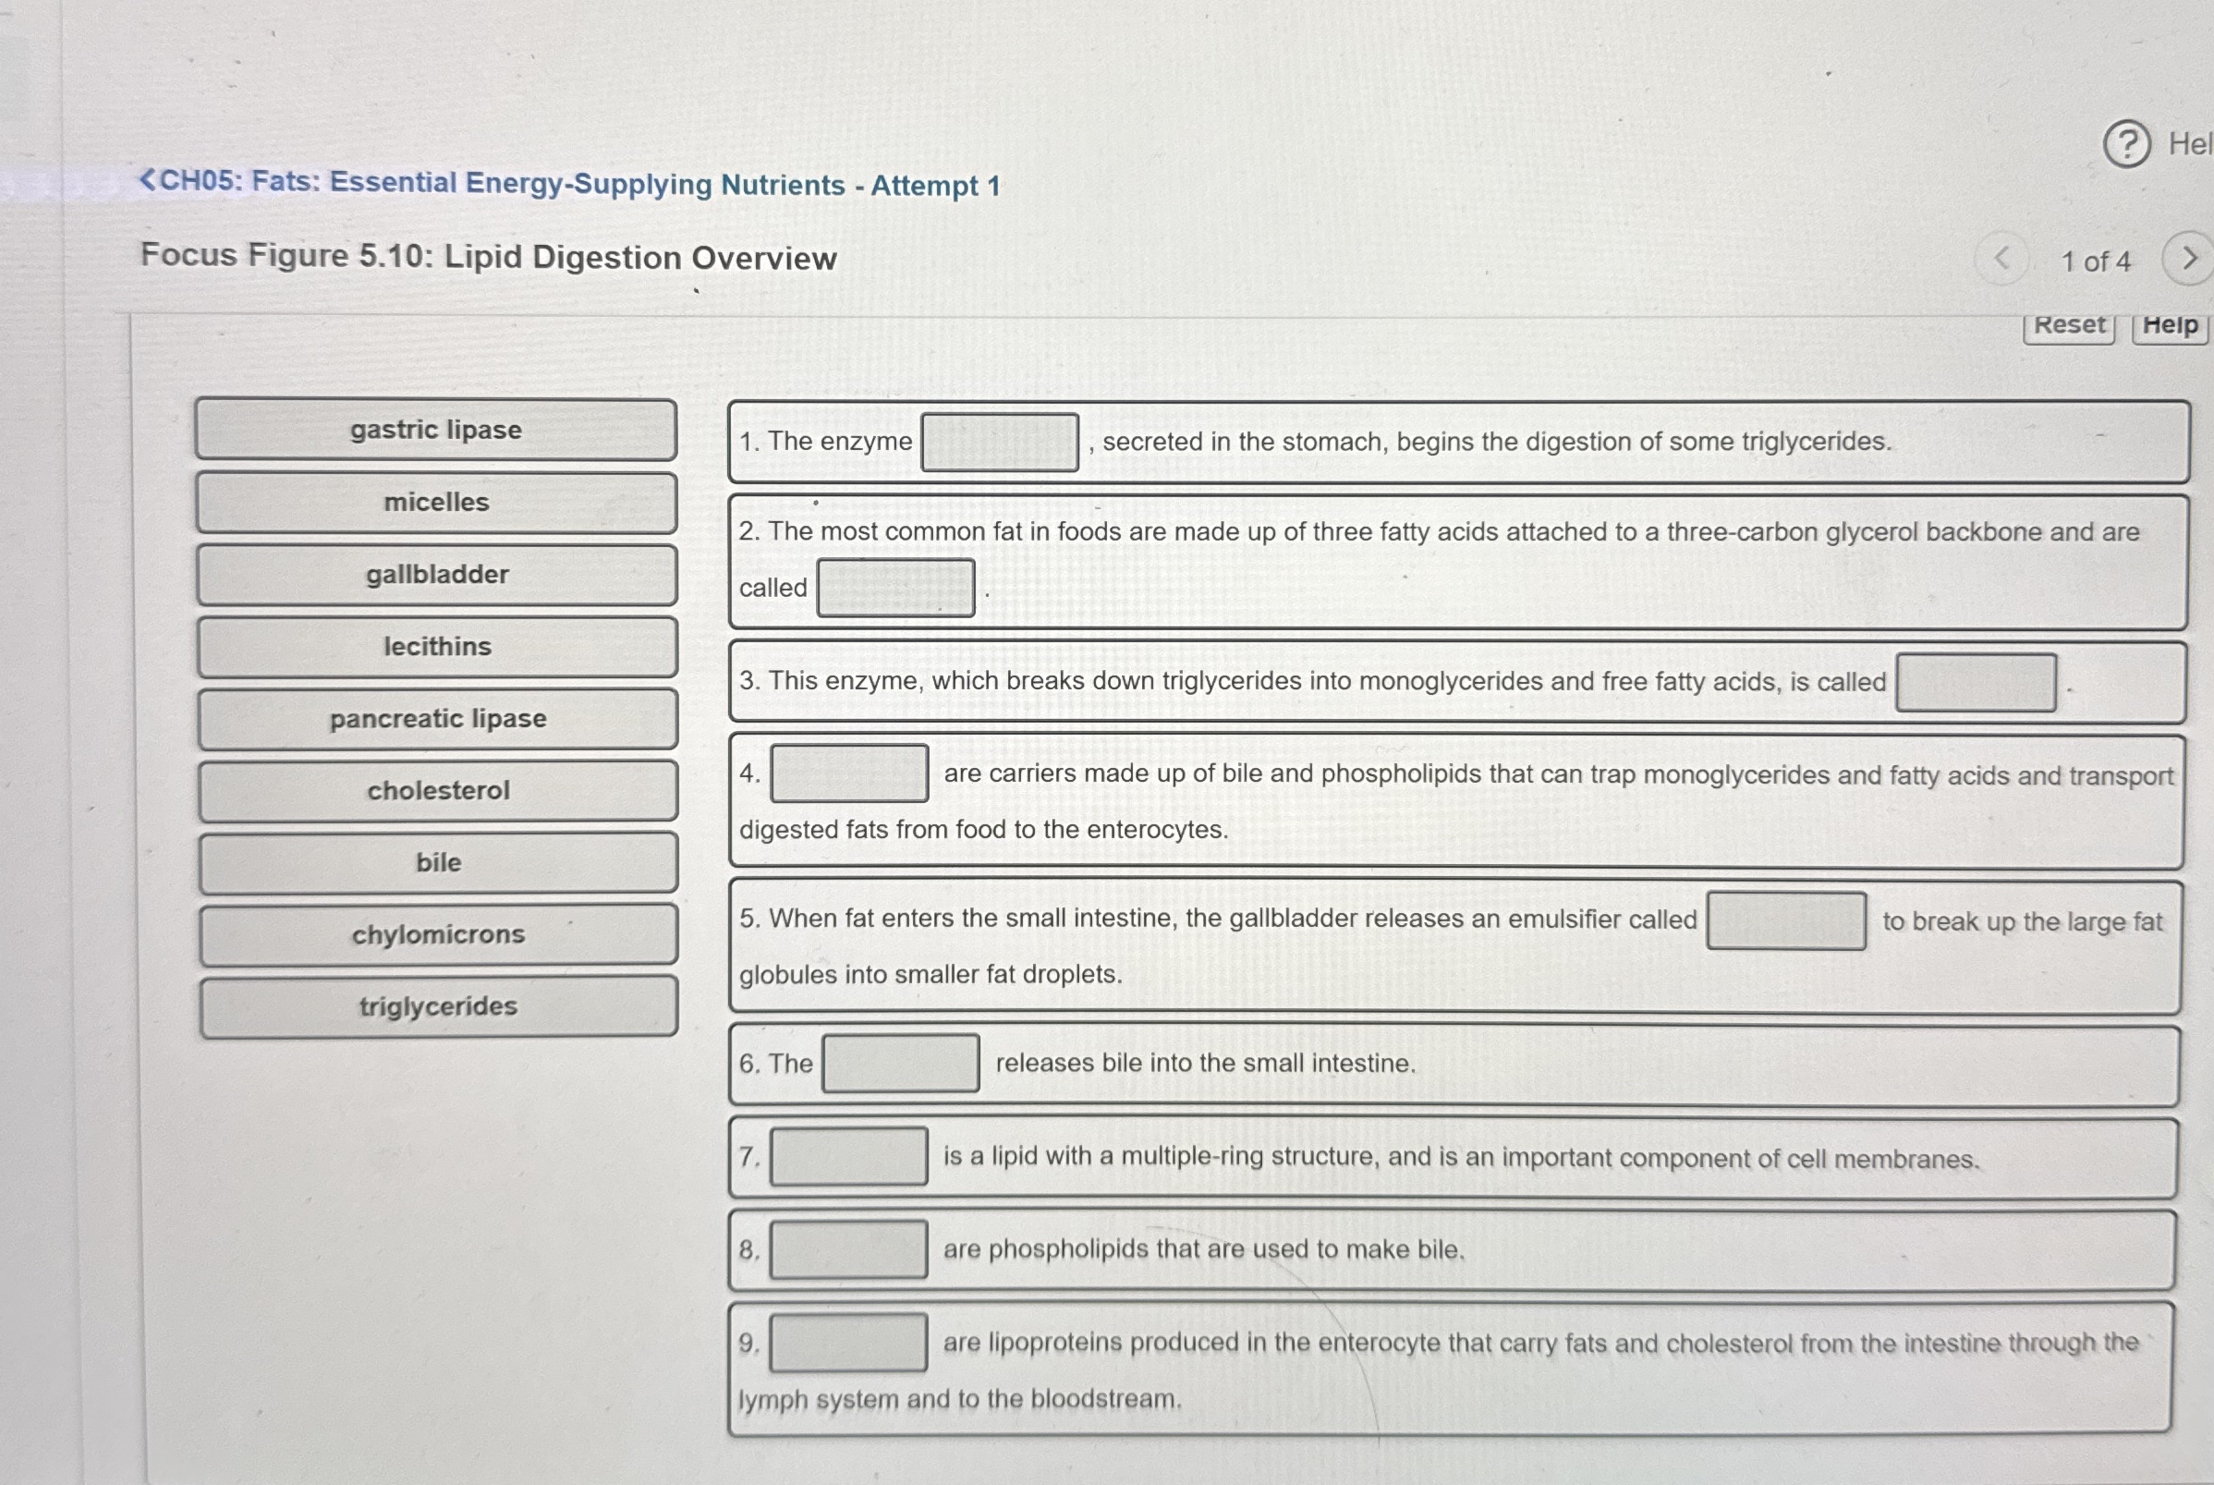Go to next question arrow
Viewport: 2214px width, 1485px height.
point(2188,259)
